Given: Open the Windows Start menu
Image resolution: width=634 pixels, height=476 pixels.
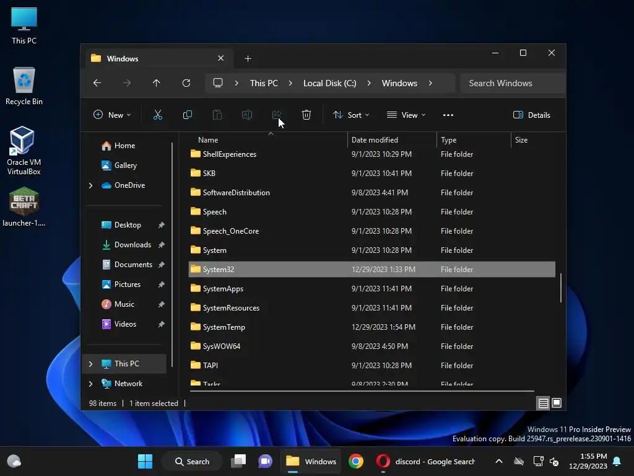Looking at the screenshot, I should [145, 461].
